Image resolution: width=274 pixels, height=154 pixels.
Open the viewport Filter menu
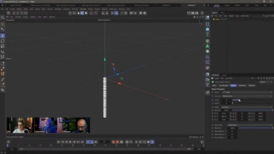pos(39,17)
